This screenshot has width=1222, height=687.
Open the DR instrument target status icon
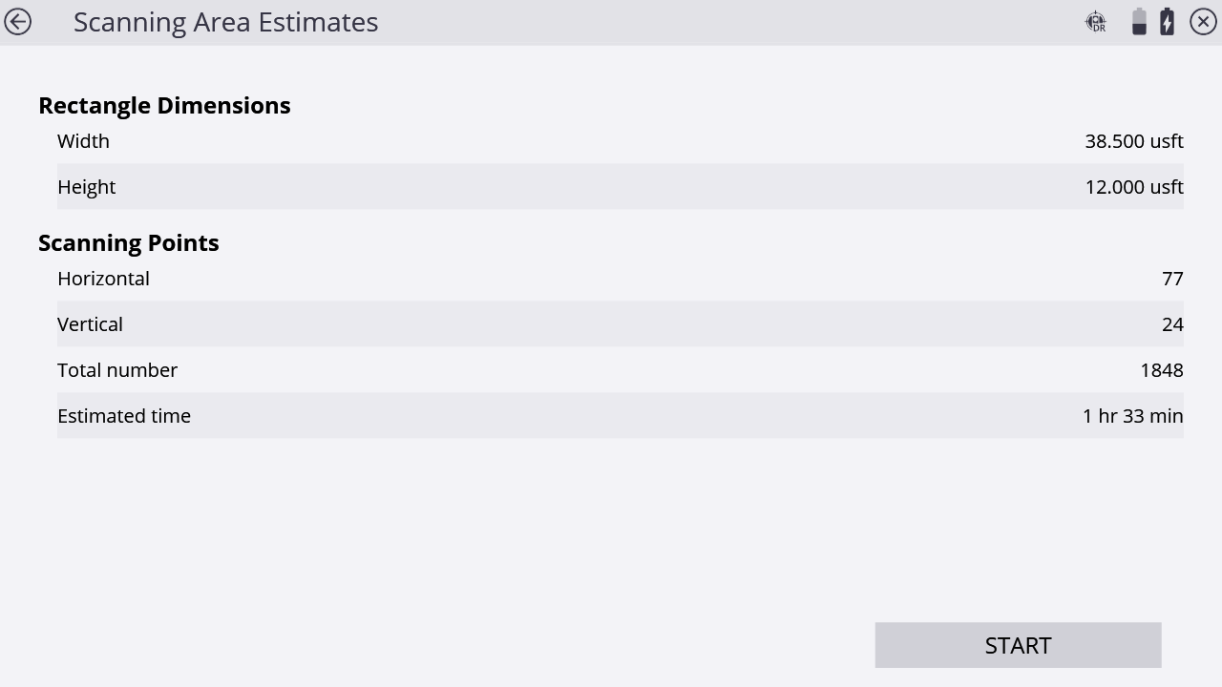[x=1096, y=21]
